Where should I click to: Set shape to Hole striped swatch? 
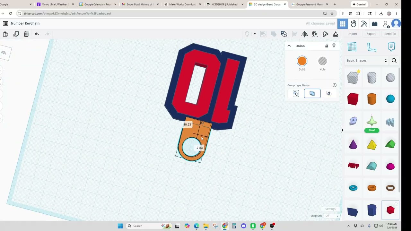322,61
